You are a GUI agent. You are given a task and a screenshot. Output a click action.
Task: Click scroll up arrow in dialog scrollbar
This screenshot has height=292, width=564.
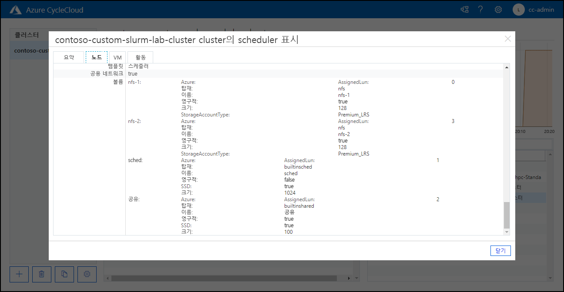click(507, 67)
